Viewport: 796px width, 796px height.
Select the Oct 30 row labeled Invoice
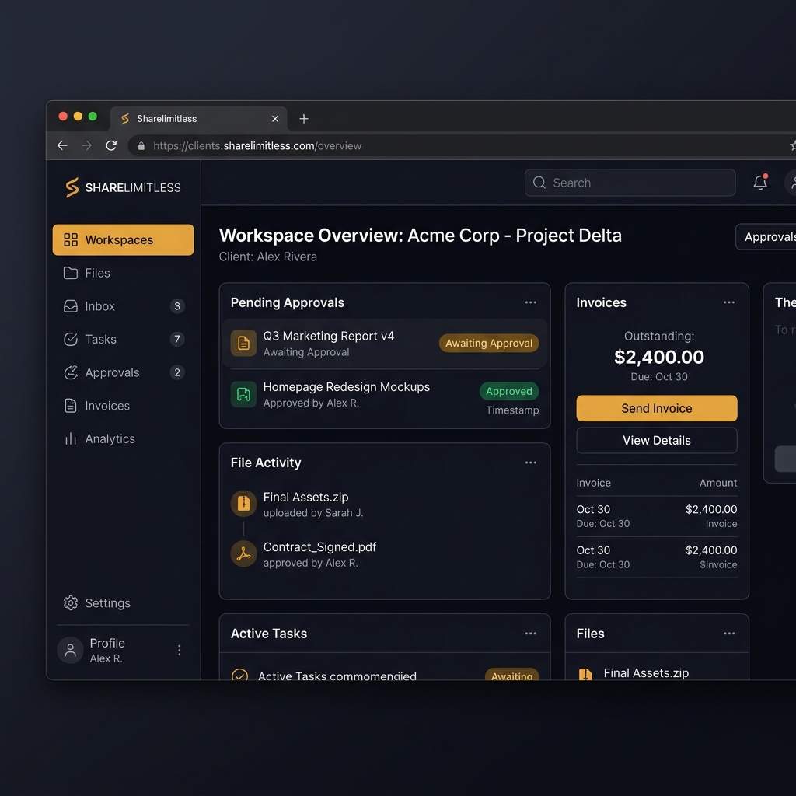pos(656,516)
